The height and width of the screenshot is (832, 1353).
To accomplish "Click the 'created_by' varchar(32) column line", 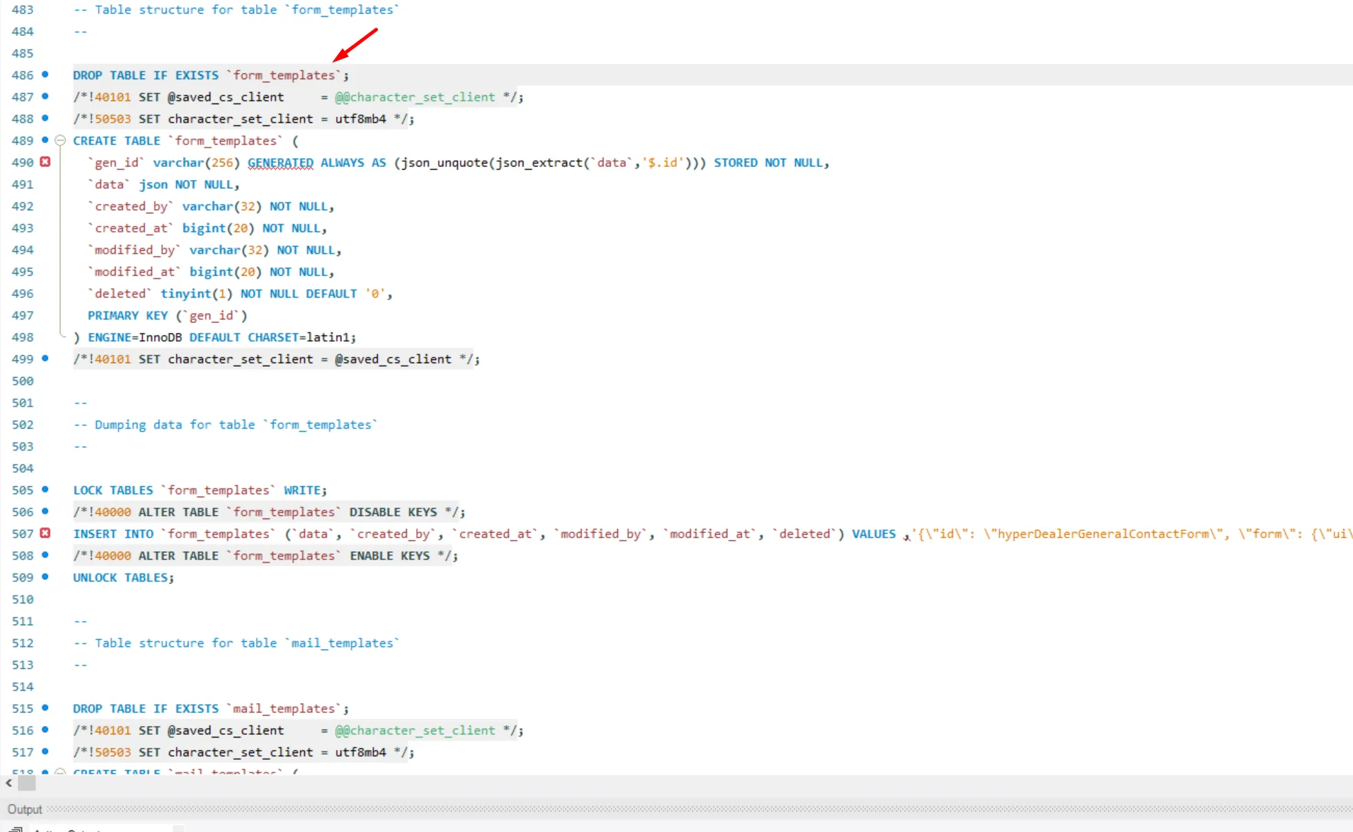I will coord(211,206).
